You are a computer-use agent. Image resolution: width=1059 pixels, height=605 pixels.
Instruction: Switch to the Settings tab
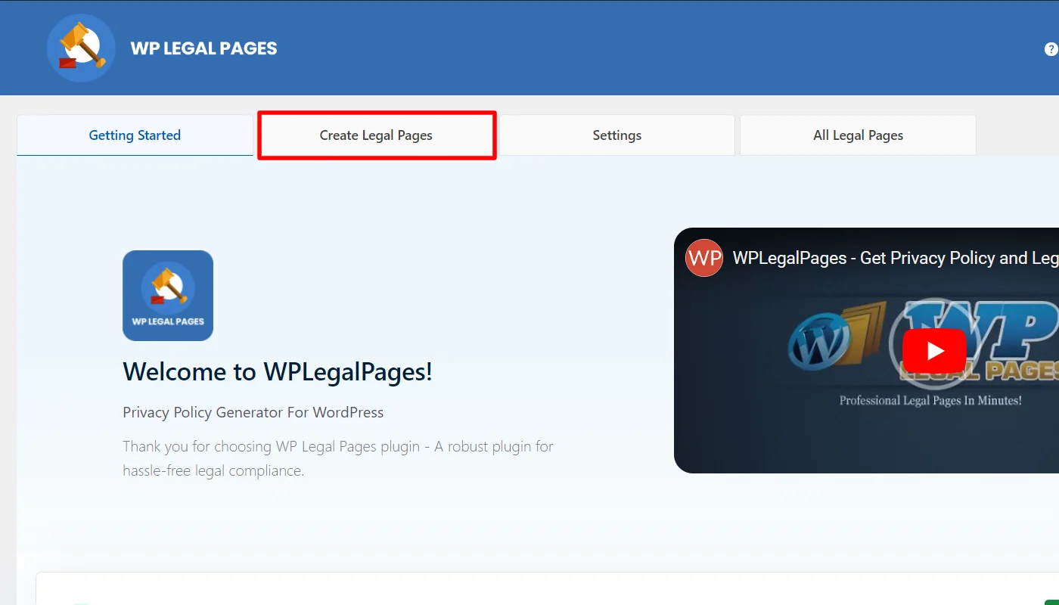(x=616, y=135)
